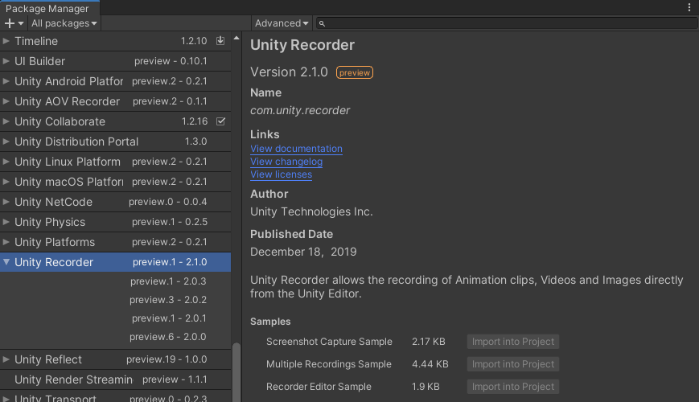This screenshot has width=699, height=402.
Task: Expand Unity macOS Platform versions
Action: coord(6,182)
